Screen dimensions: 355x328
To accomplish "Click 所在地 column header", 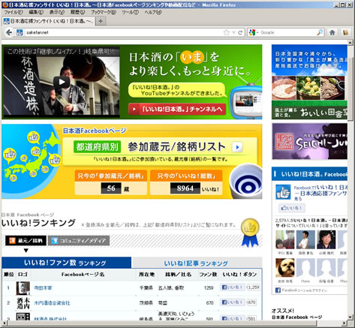I will (146, 275).
